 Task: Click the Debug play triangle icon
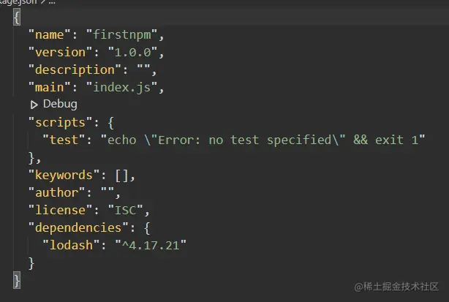tap(34, 105)
